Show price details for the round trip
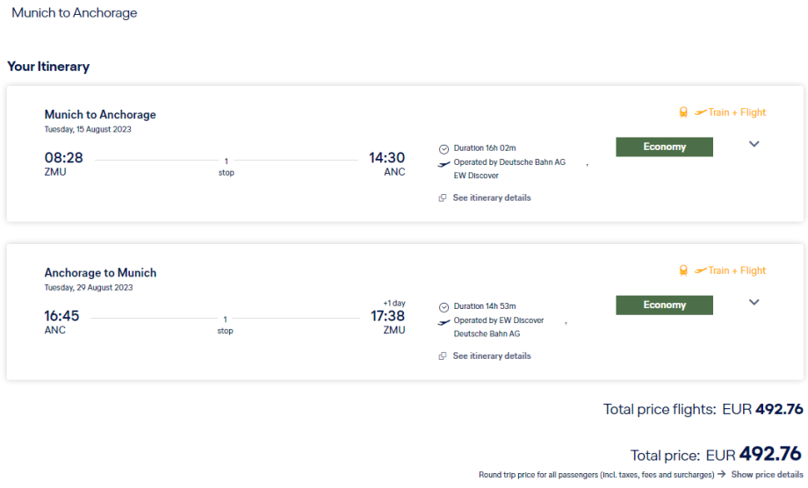The image size is (808, 488). tap(766, 474)
